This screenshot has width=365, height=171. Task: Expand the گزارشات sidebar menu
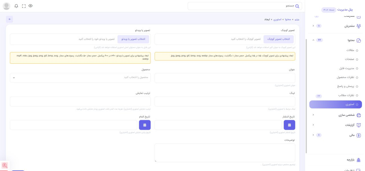point(313,125)
